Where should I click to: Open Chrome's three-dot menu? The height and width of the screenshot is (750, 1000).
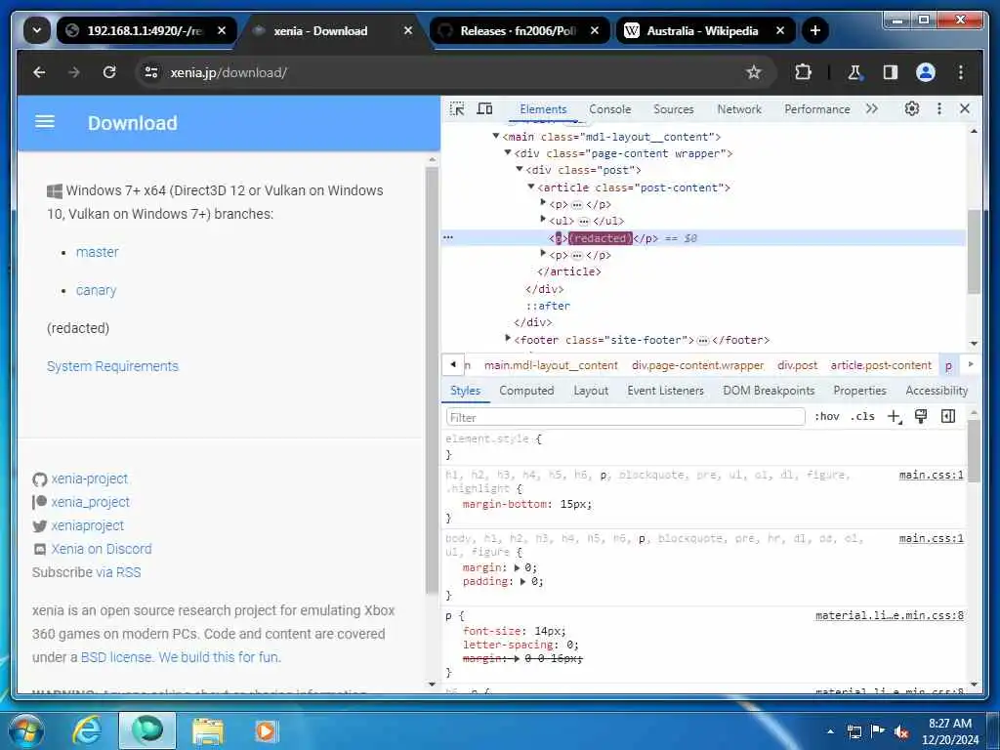click(x=961, y=72)
